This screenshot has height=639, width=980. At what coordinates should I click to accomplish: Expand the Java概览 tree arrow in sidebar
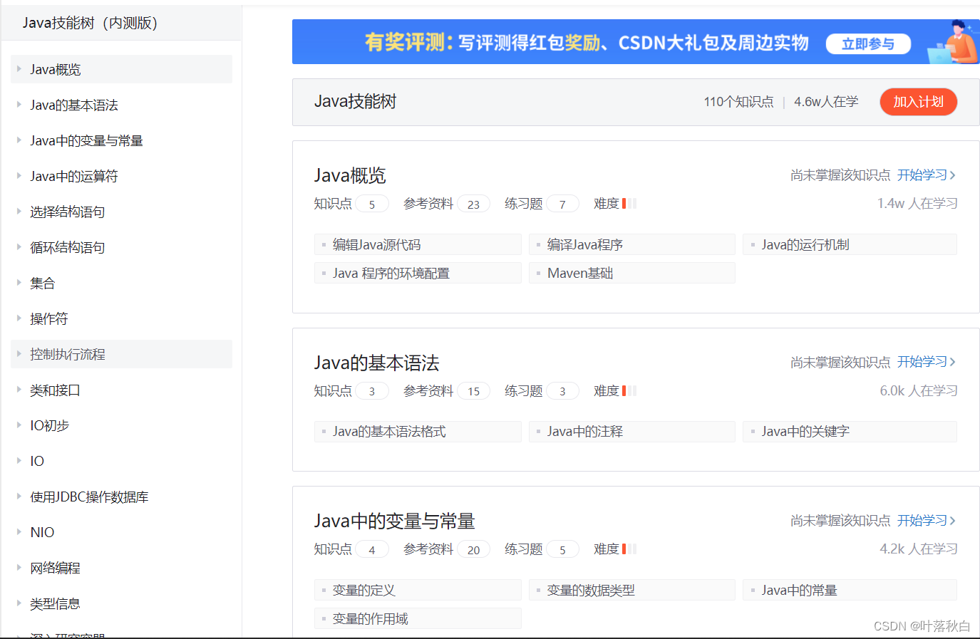pyautogui.click(x=19, y=69)
